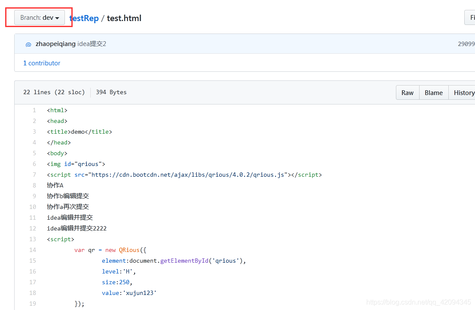
Task: Click the idea编辑并提交2222 line
Action: 77,228
